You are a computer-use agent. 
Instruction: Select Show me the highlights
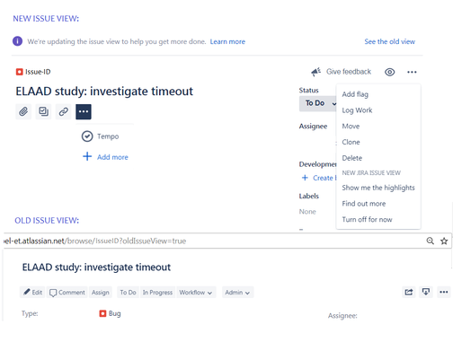(x=378, y=188)
